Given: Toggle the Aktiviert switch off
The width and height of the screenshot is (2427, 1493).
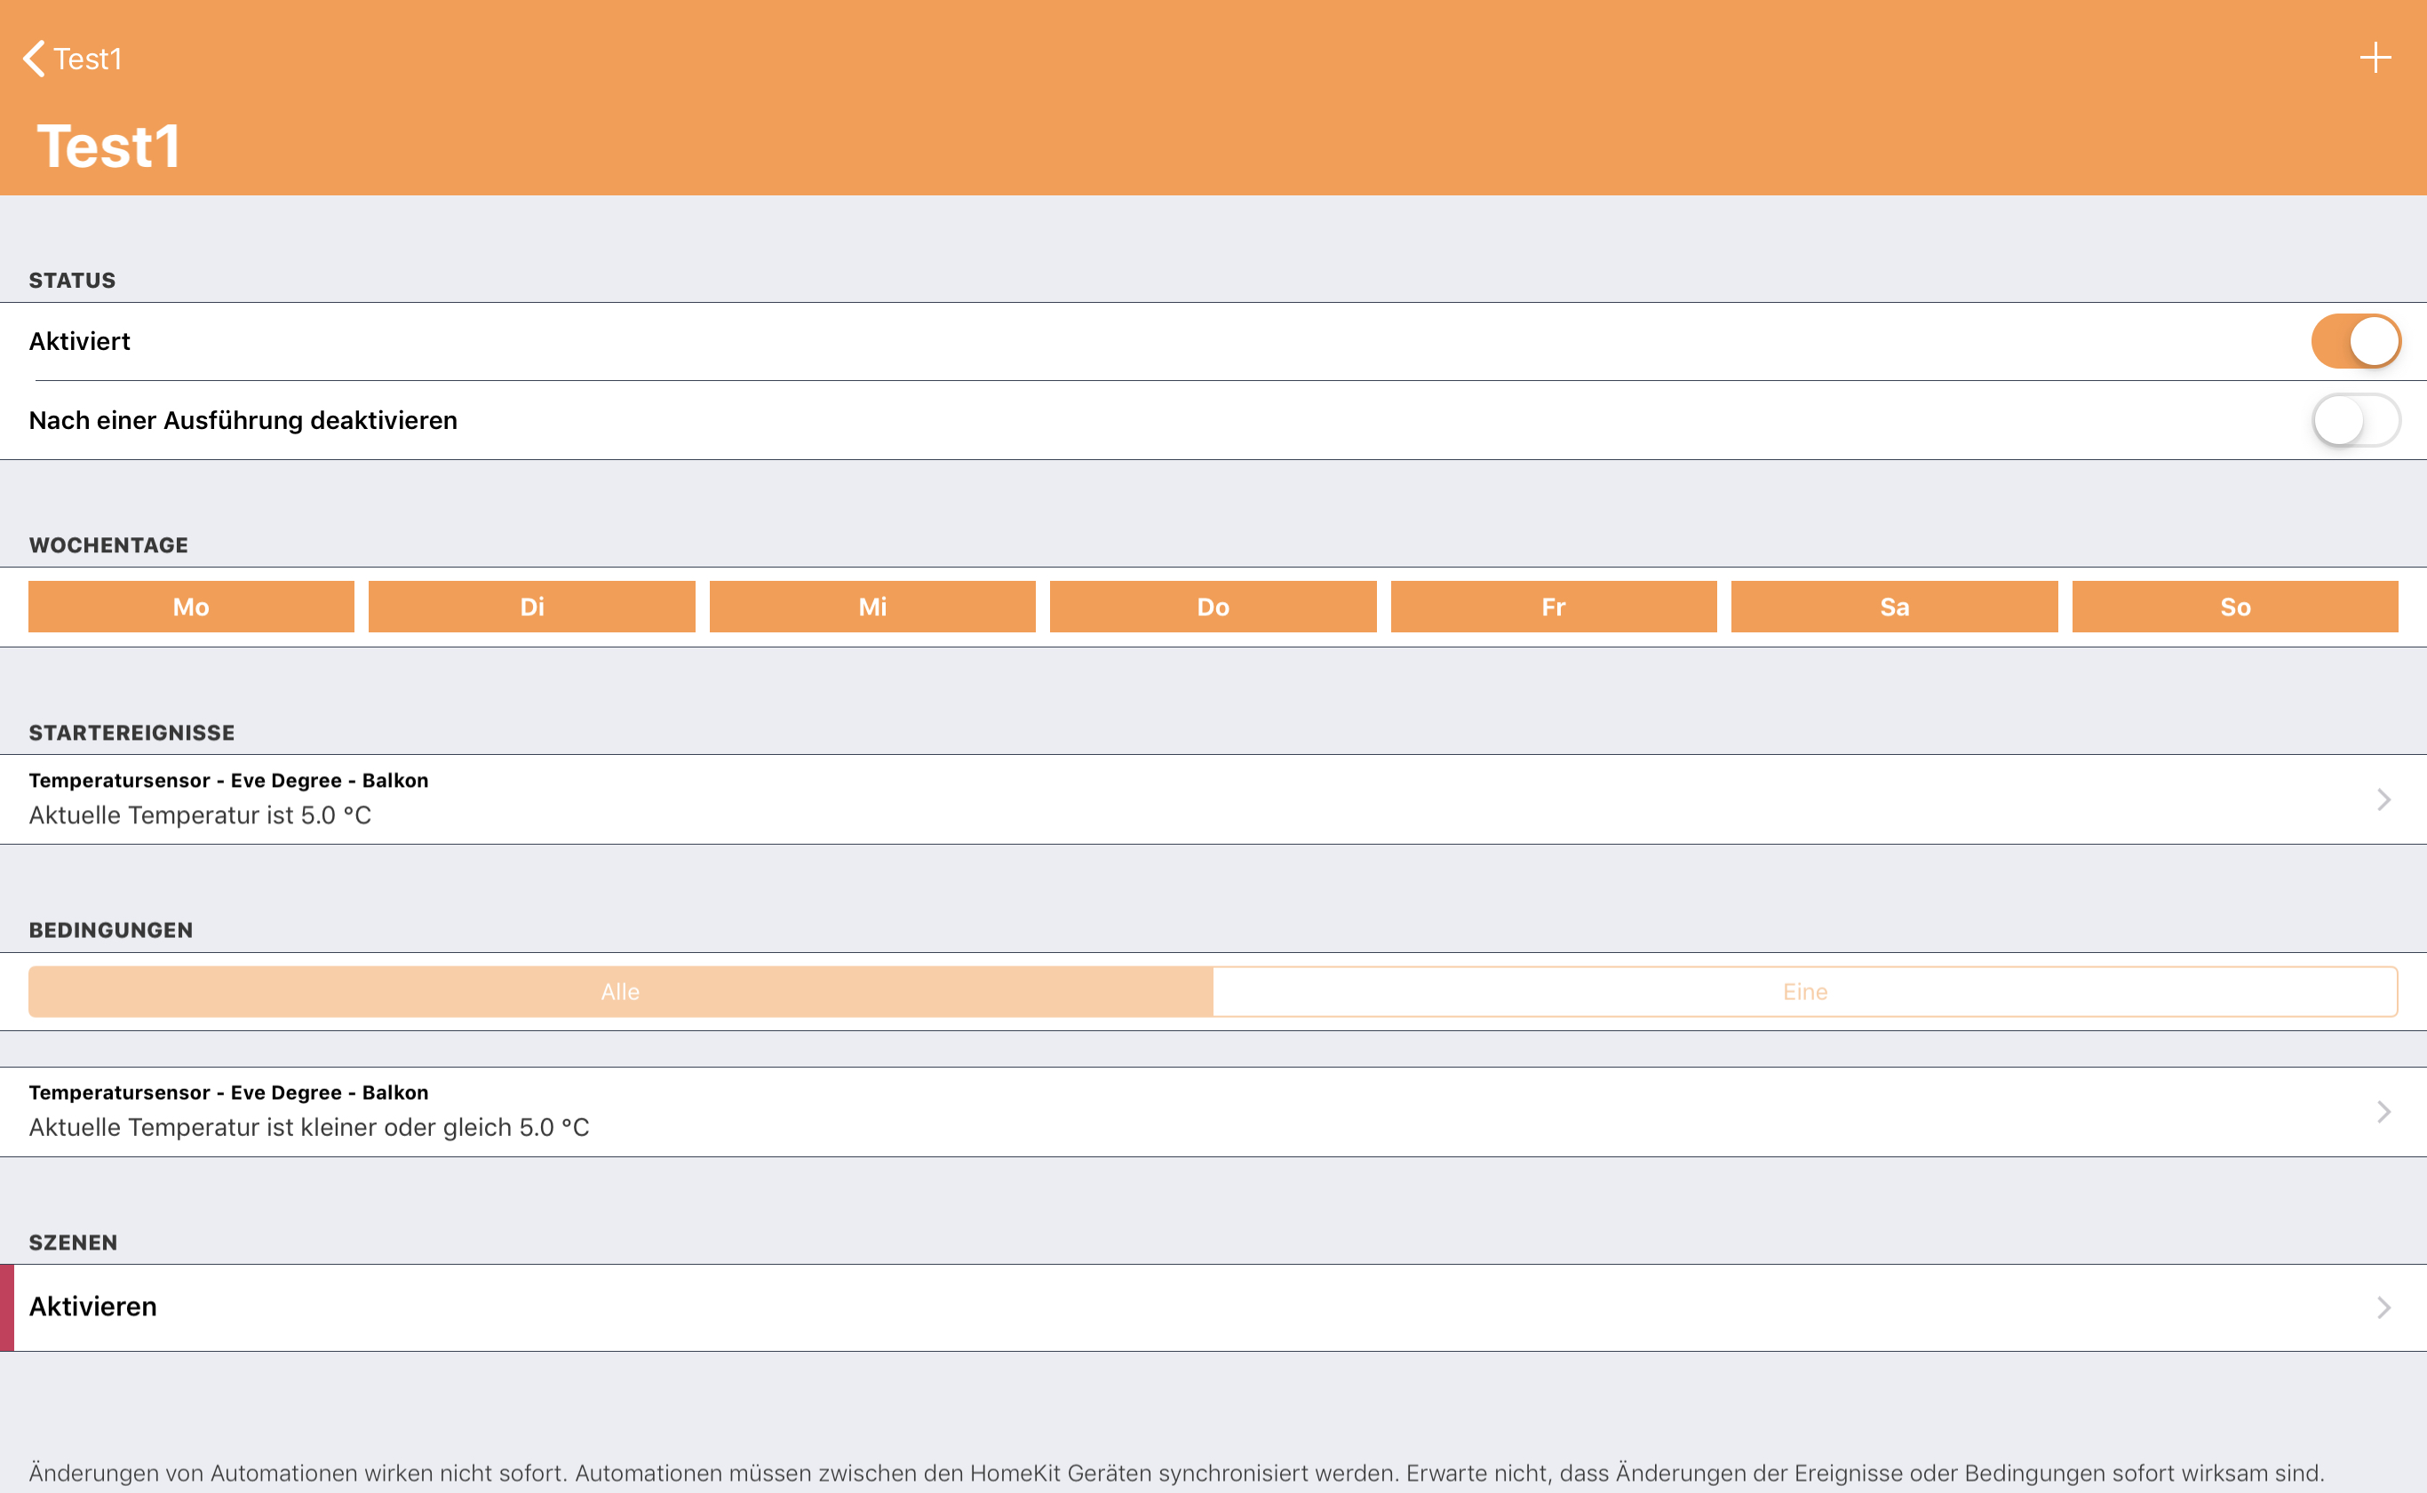Looking at the screenshot, I should (x=2355, y=342).
